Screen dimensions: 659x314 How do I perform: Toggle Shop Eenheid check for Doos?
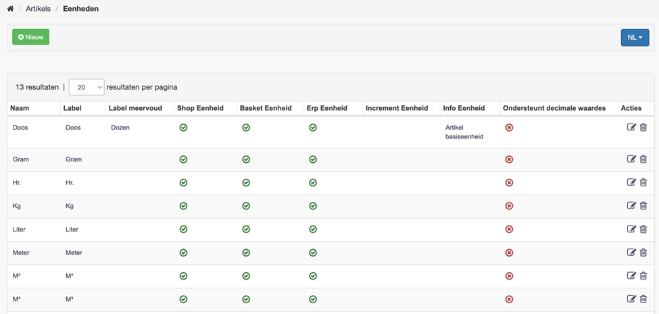click(183, 128)
